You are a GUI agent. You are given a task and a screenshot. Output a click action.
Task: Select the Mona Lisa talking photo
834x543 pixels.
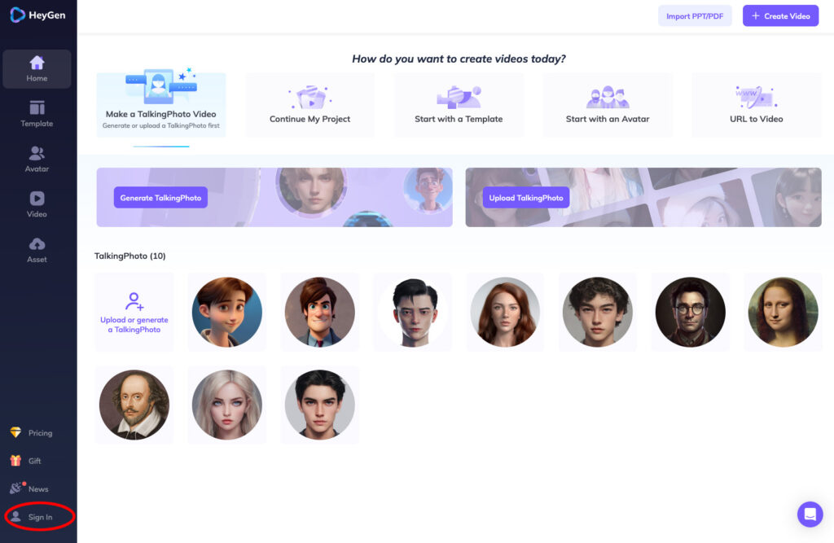[x=783, y=312]
